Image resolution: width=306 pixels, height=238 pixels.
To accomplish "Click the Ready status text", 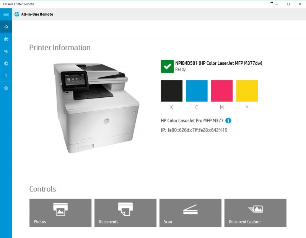I will pyautogui.click(x=180, y=69).
